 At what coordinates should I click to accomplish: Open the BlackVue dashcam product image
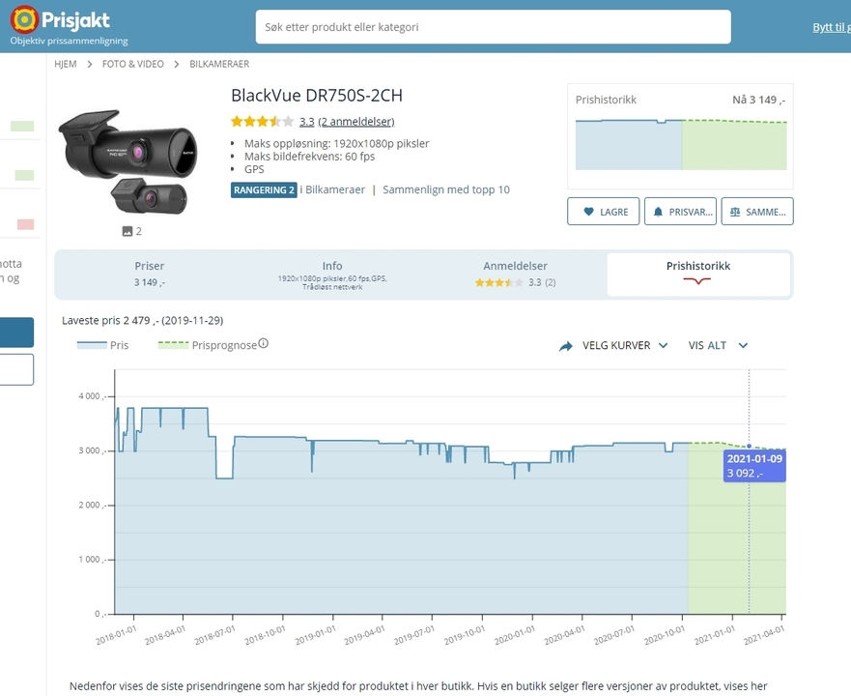pos(128,161)
